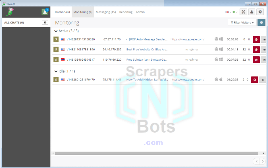Open the language flag dropdown
The image size is (268, 168).
[228, 12]
